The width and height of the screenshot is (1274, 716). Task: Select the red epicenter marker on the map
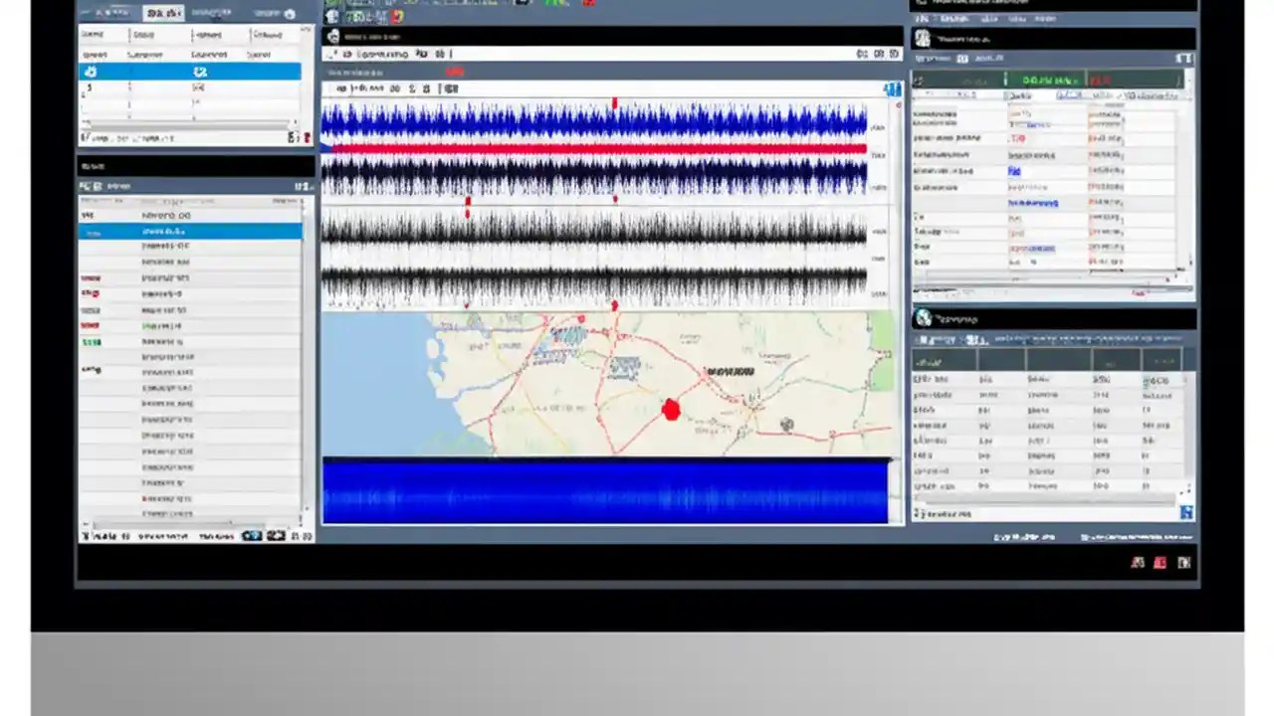coord(672,412)
